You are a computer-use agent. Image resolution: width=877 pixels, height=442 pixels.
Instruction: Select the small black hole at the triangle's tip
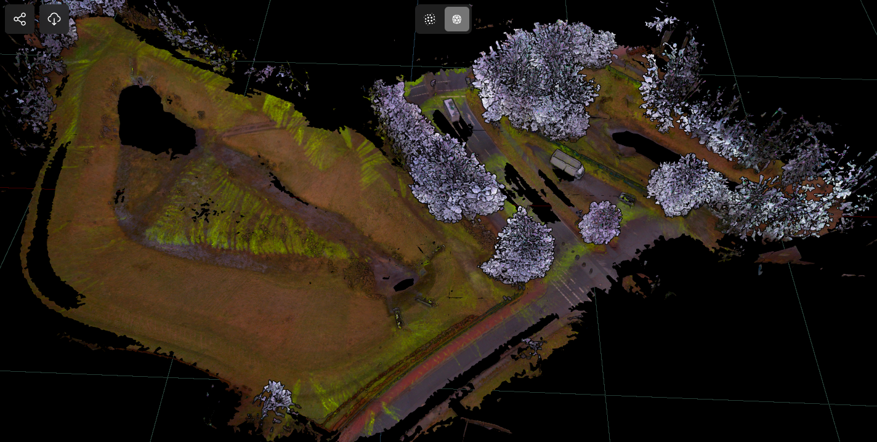(x=403, y=284)
